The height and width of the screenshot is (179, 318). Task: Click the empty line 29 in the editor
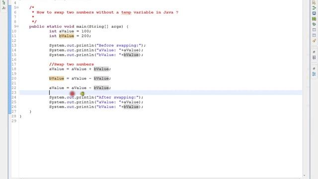(x=160, y=121)
